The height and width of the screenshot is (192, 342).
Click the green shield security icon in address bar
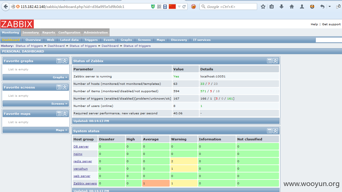pyautogui.click(x=153, y=7)
